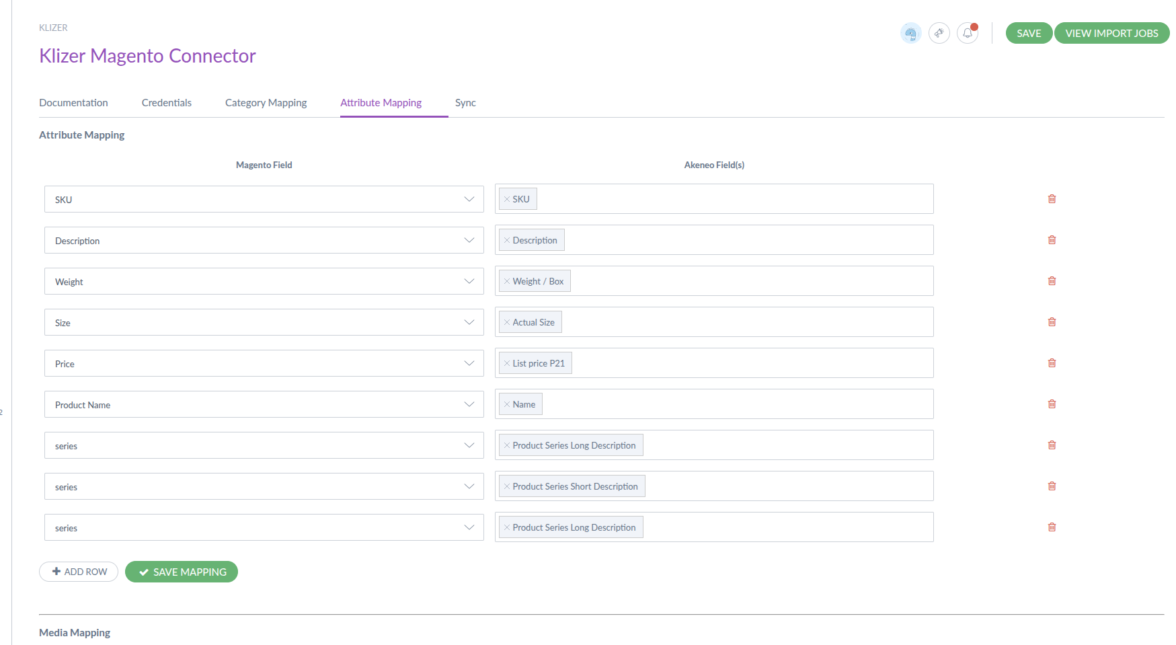
Task: Switch to the Category Mapping tab
Action: [266, 103]
